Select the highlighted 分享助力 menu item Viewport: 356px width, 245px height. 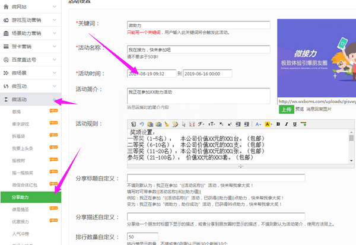[x=31, y=197]
